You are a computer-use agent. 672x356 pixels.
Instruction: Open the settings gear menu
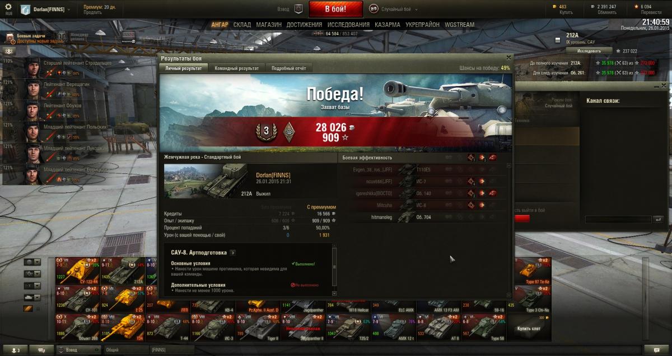pyautogui.click(x=8, y=7)
